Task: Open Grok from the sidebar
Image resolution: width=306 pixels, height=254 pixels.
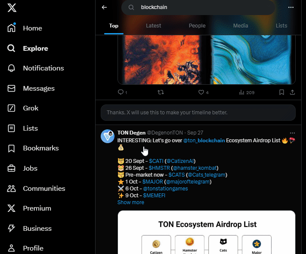Action: (x=30, y=108)
